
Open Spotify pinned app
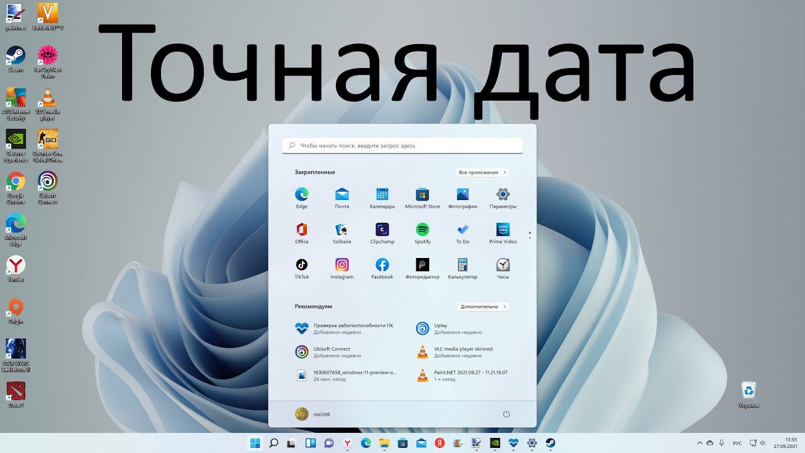pyautogui.click(x=423, y=233)
